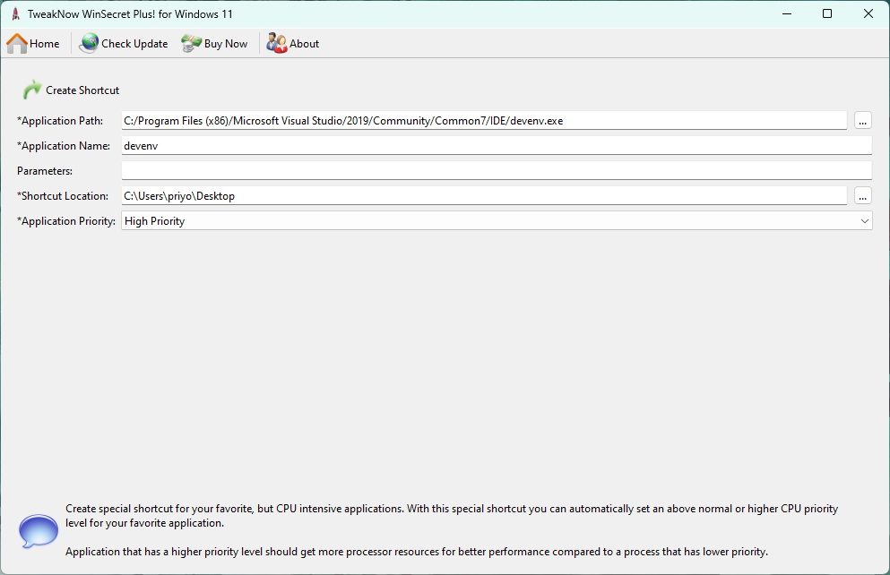Browse for the Application Path
The width and height of the screenshot is (890, 575).
pos(863,121)
